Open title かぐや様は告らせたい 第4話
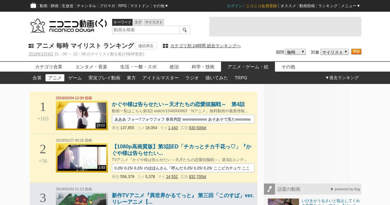 (x=178, y=104)
